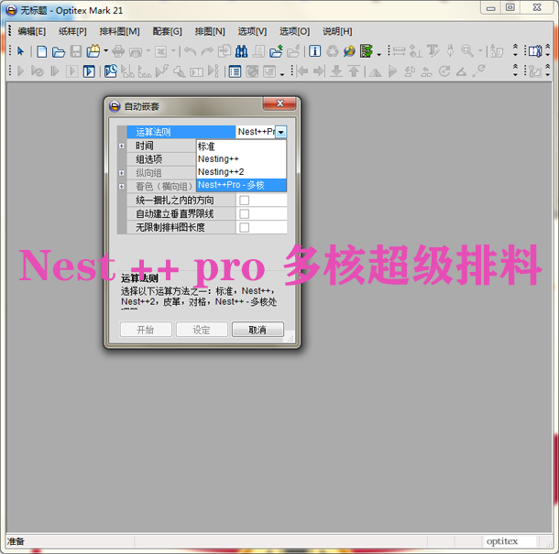Click the book and wrench icon
This screenshot has width=559, height=554.
(x=535, y=51)
